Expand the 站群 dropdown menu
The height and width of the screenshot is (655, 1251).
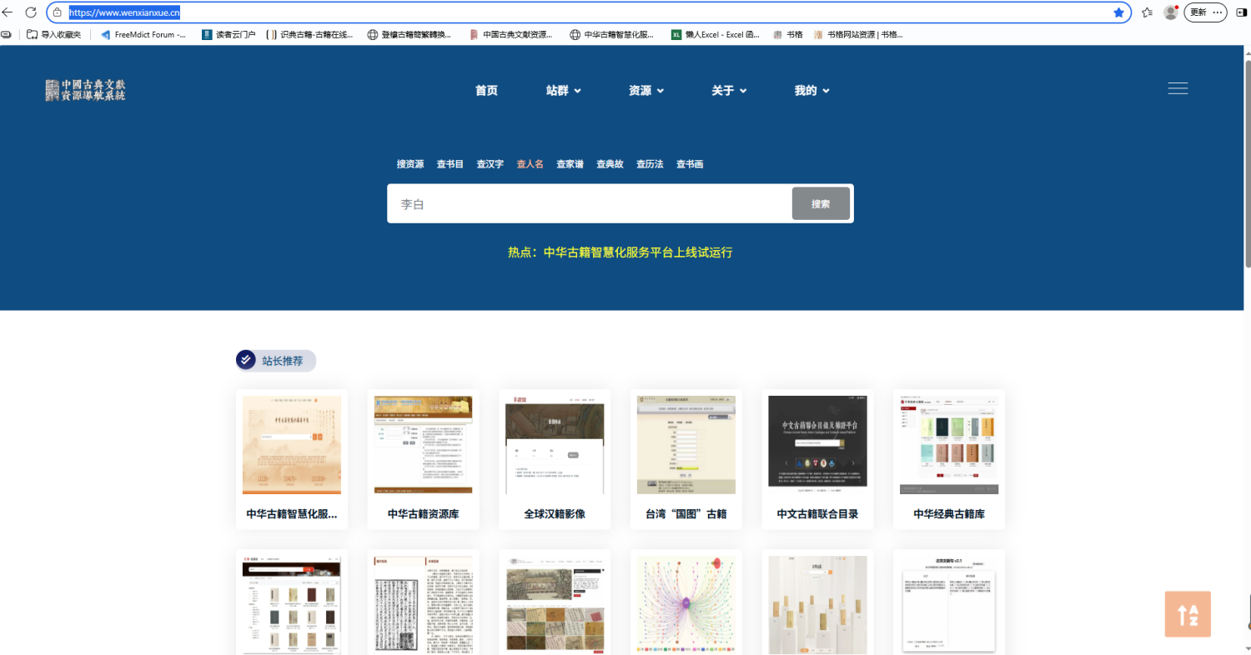tap(563, 91)
